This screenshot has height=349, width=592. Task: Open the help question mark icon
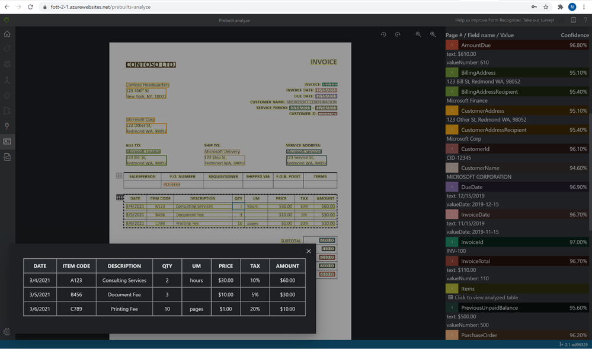point(585,20)
